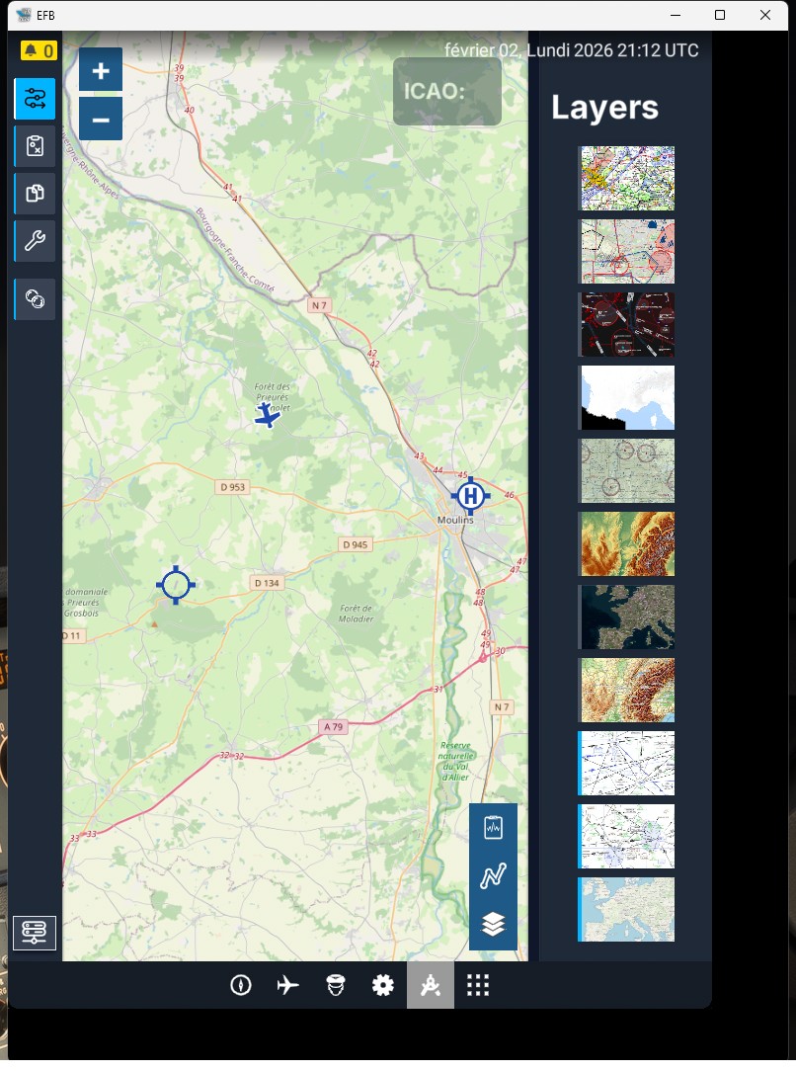Open the apps grid menu
Image resolution: width=796 pixels, height=1071 pixels.
pos(478,985)
